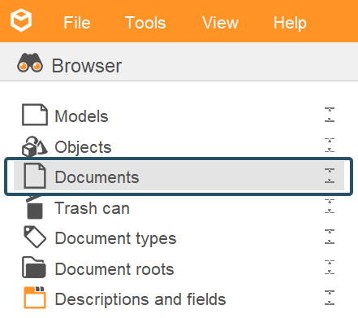Select the Document roots row label
The height and width of the screenshot is (318, 358).
tap(114, 269)
